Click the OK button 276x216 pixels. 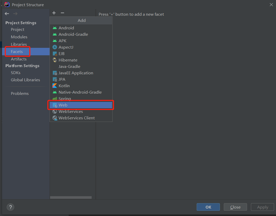pyautogui.click(x=208, y=207)
